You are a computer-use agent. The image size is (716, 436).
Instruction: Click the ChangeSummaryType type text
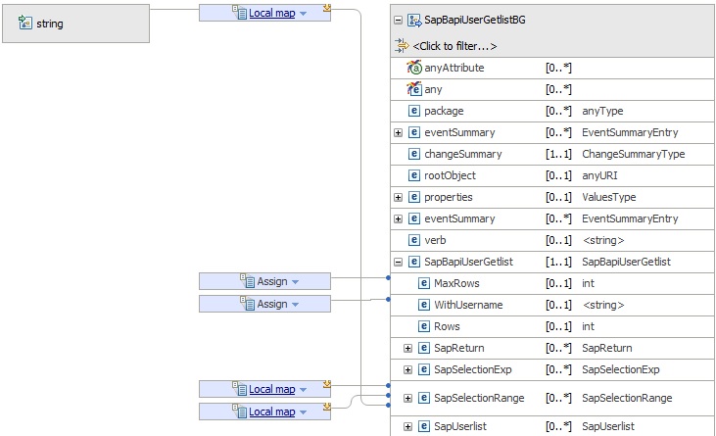pos(634,154)
